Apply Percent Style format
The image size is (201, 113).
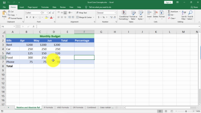coord(104,17)
